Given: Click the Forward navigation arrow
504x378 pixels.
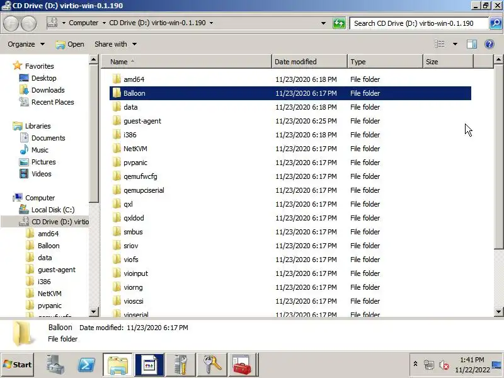Looking at the screenshot, I should click(28, 23).
